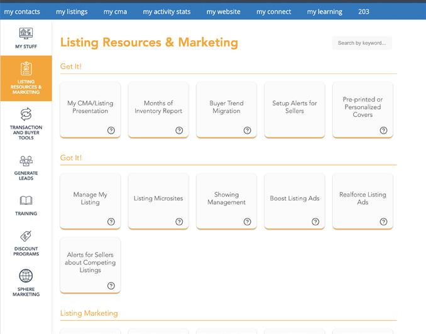Open the Showing Management card
The image size is (426, 334).
226,198
